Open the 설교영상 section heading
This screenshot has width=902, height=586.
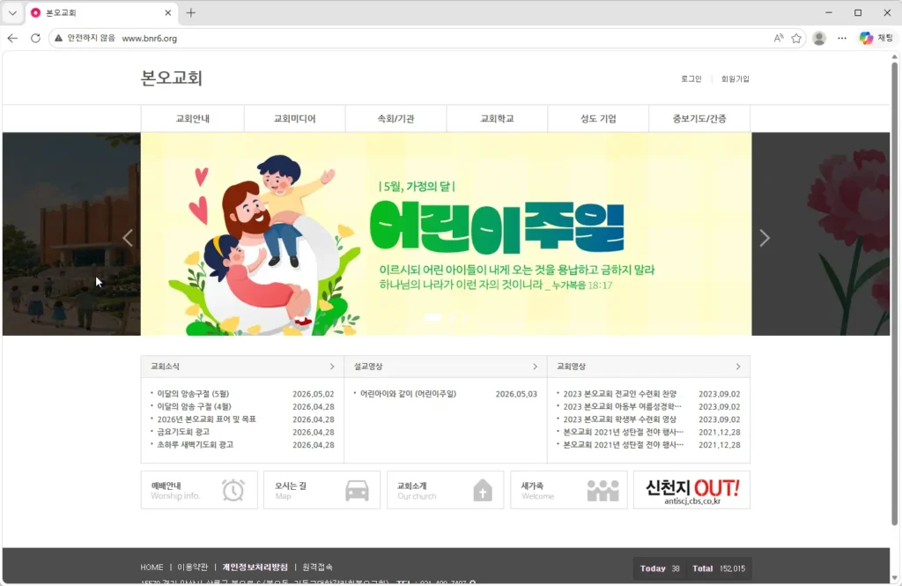click(368, 367)
